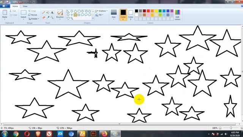Choose the right arrow shape
243x137 pixels.
click(82, 11)
